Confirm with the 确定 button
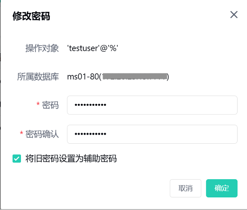This screenshot has width=247, height=210. tap(222, 188)
